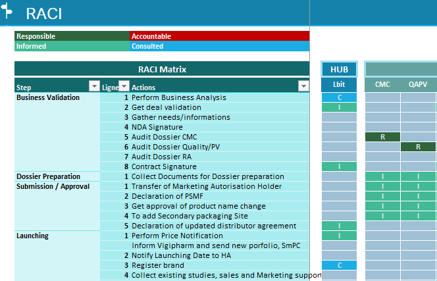This screenshot has width=437, height=281.
Task: Click CMC 'I' cell for Secondary packaging Site
Action: click(382, 216)
